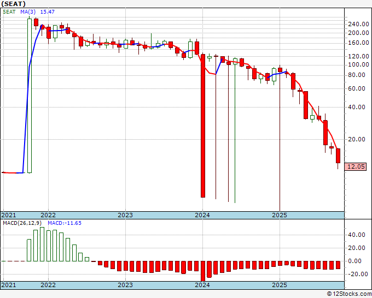Click 2023 on the price chart timeline
The image size is (372, 298).
pyautogui.click(x=125, y=215)
